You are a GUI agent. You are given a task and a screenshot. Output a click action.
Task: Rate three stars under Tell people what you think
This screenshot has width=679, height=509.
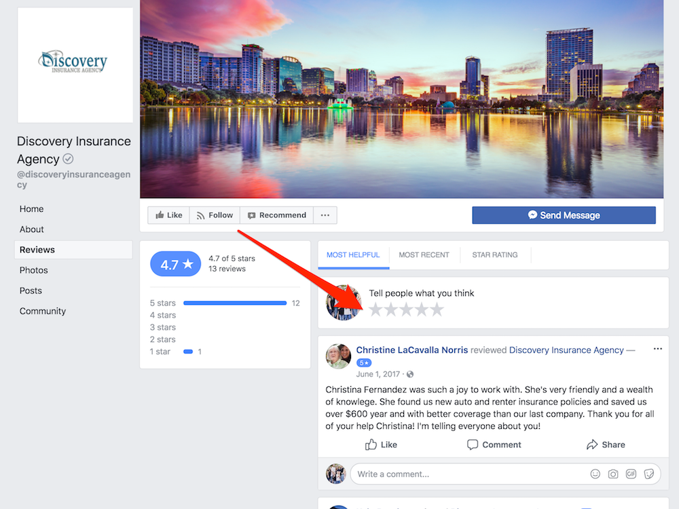point(406,309)
